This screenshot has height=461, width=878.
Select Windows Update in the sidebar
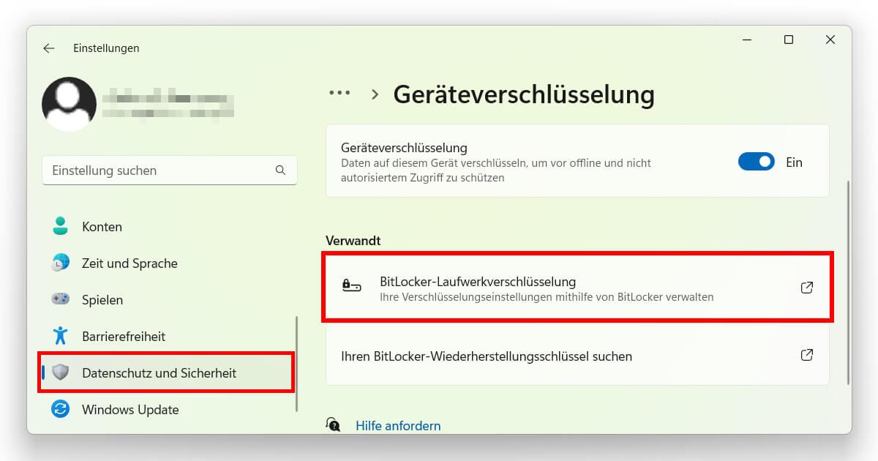tap(129, 409)
